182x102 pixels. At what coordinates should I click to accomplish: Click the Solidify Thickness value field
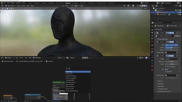pyautogui.click(x=171, y=61)
